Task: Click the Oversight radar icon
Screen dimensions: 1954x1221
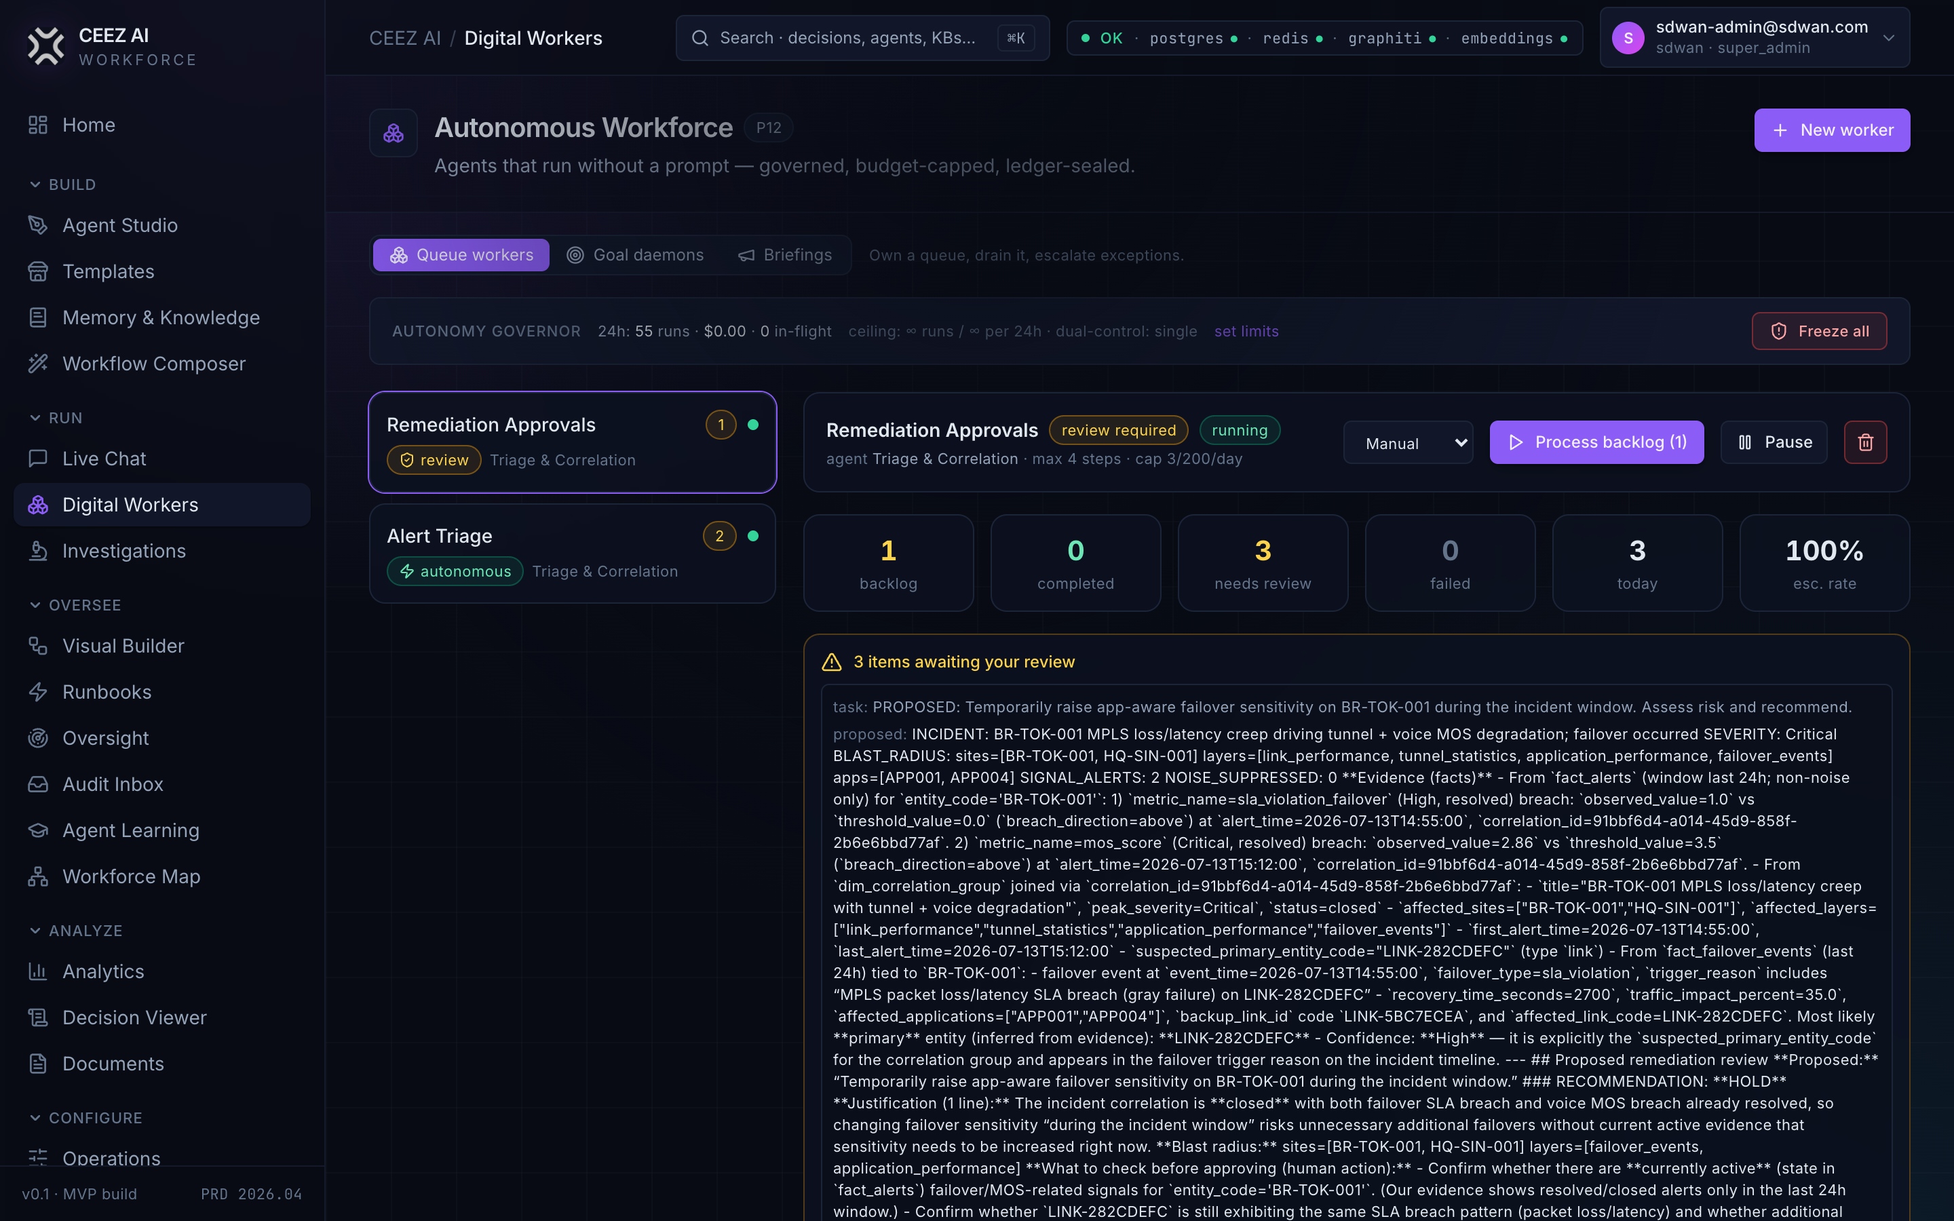Action: click(x=38, y=738)
